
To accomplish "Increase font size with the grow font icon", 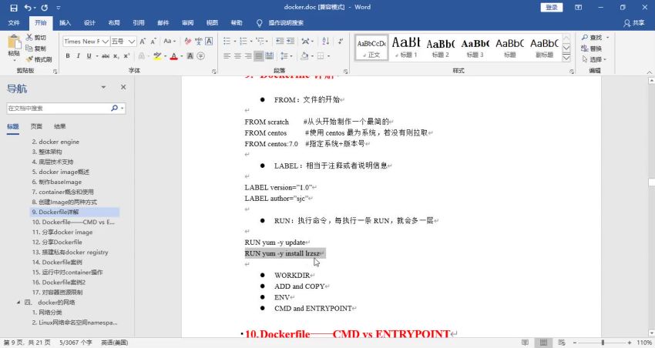I will (x=143, y=42).
